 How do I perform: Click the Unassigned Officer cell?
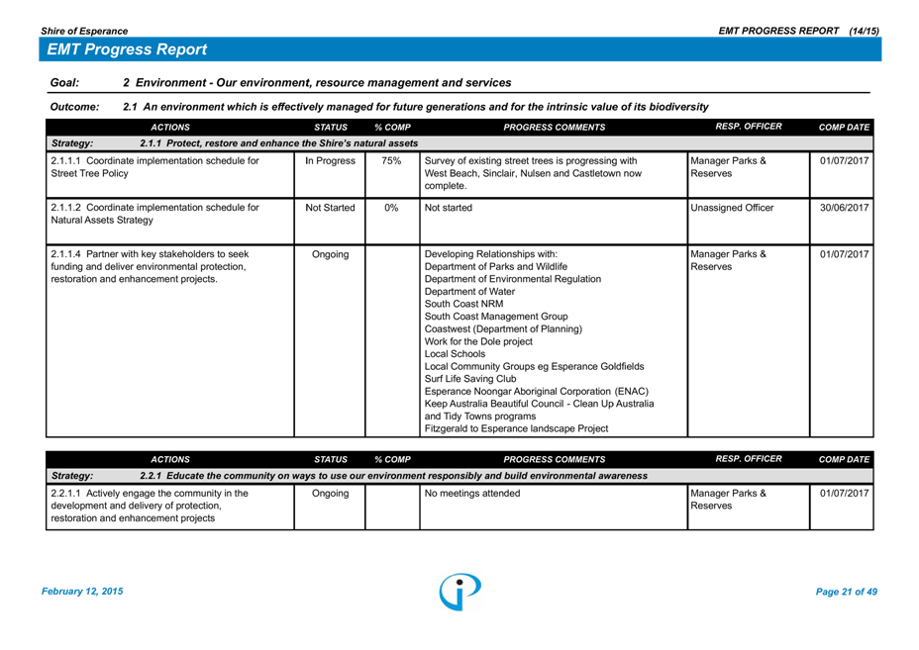tap(732, 209)
